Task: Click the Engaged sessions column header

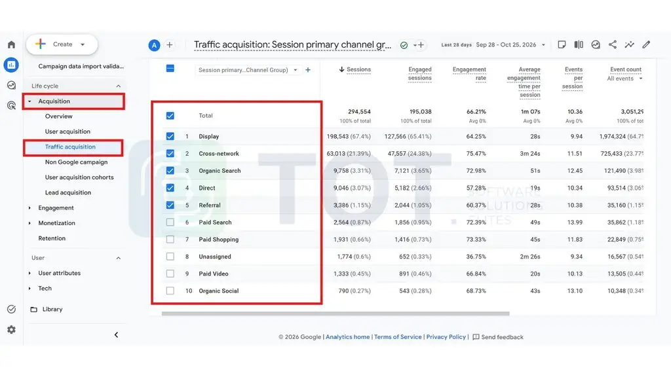Action: click(419, 73)
